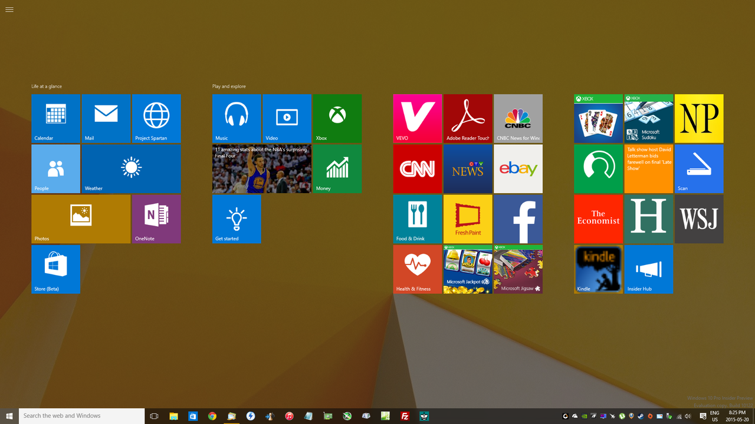Open the volume speaker tray icon

688,416
